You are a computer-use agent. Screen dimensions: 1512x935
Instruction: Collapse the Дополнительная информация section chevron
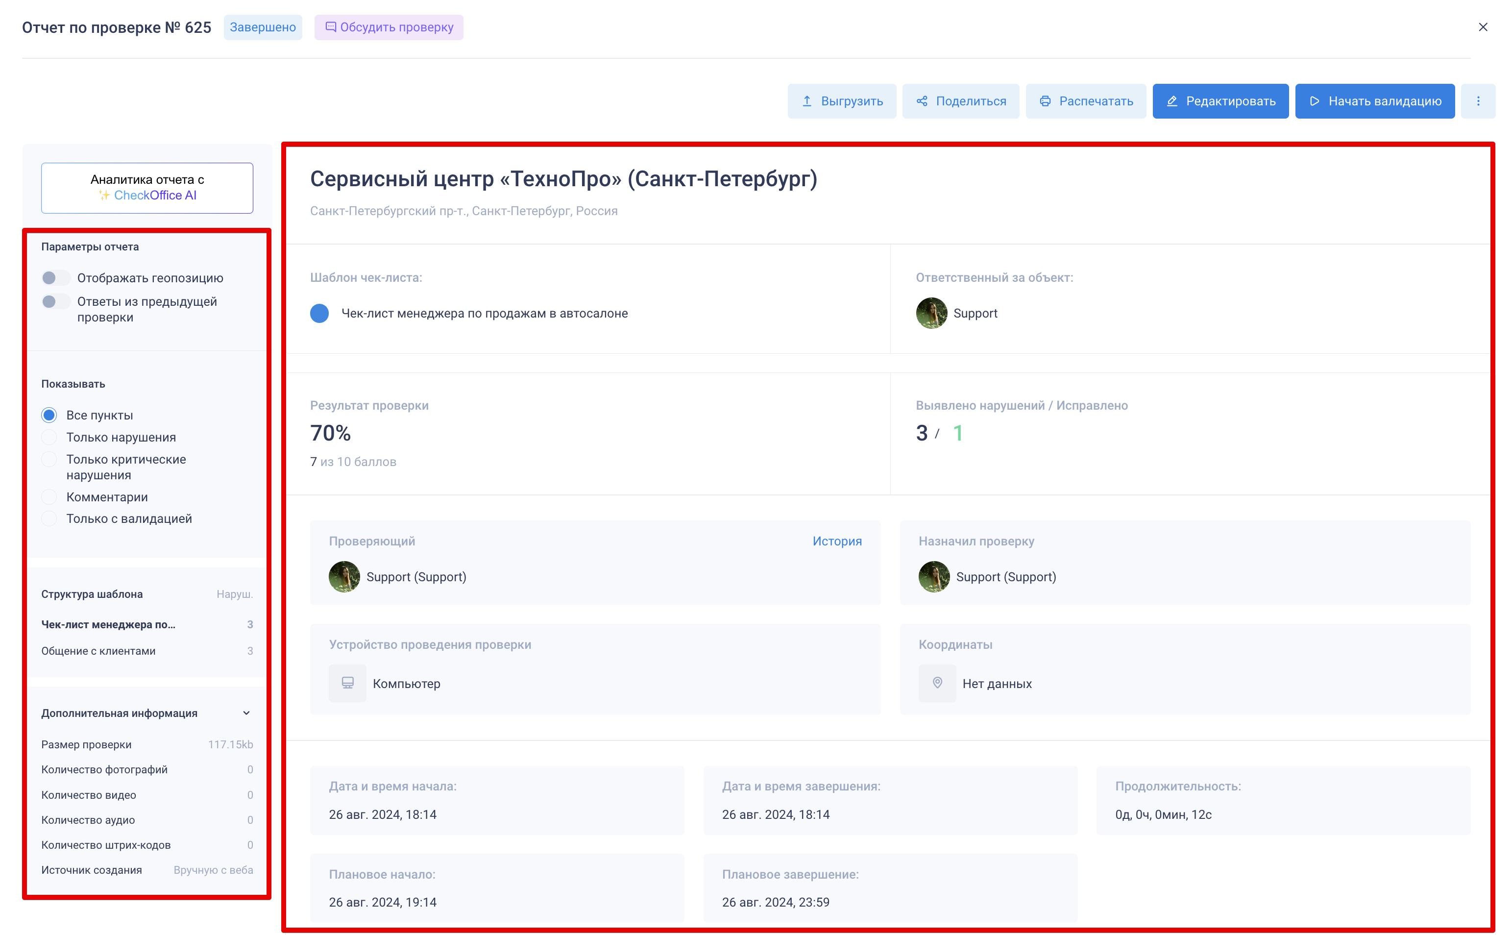coord(246,713)
